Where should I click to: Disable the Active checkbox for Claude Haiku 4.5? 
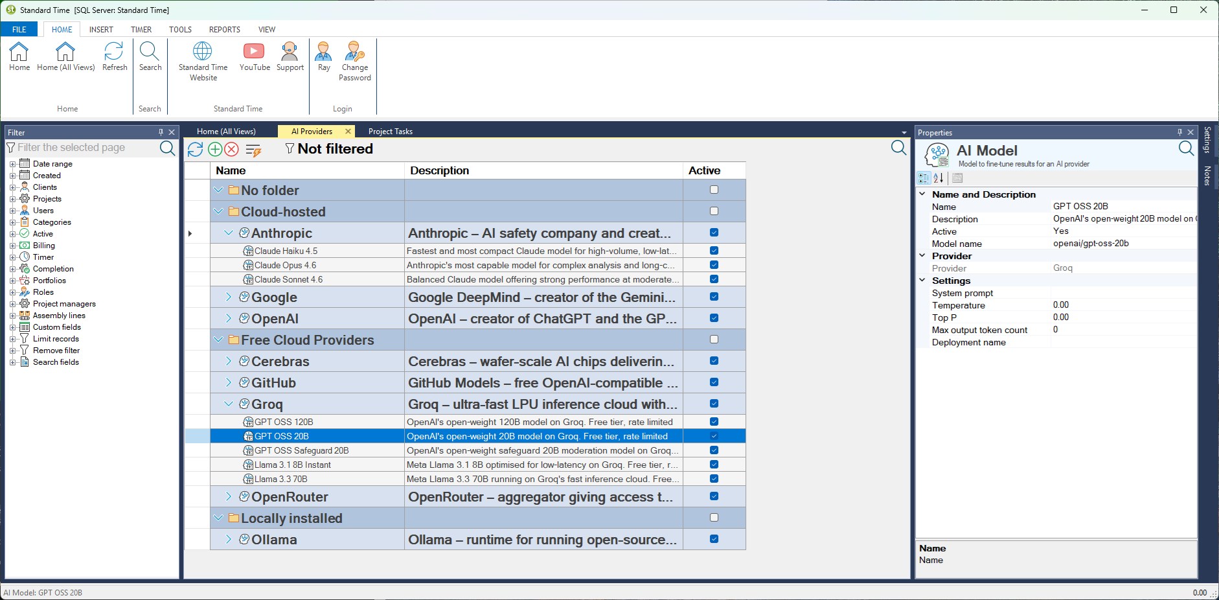(714, 251)
